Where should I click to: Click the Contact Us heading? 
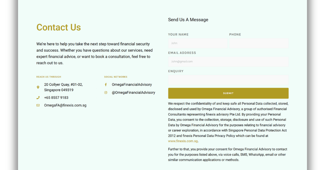tap(58, 27)
